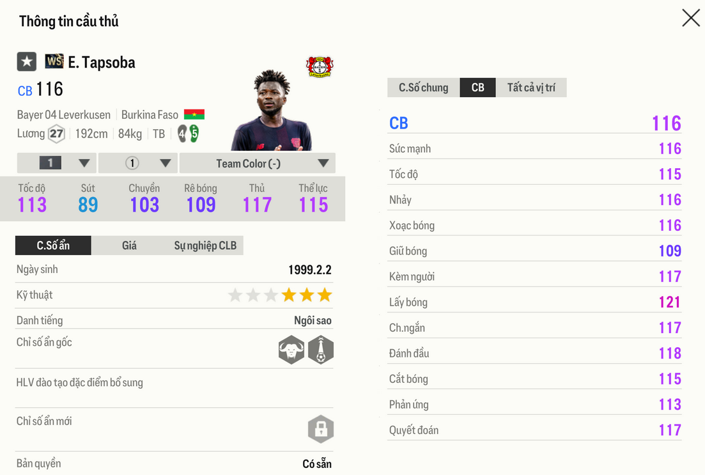
Task: Click the Bayer 04 Leverkusen club crest
Action: point(320,66)
